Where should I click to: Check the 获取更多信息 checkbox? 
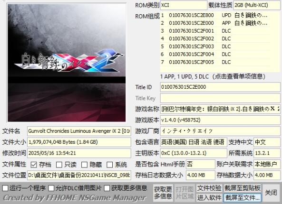point(107,188)
